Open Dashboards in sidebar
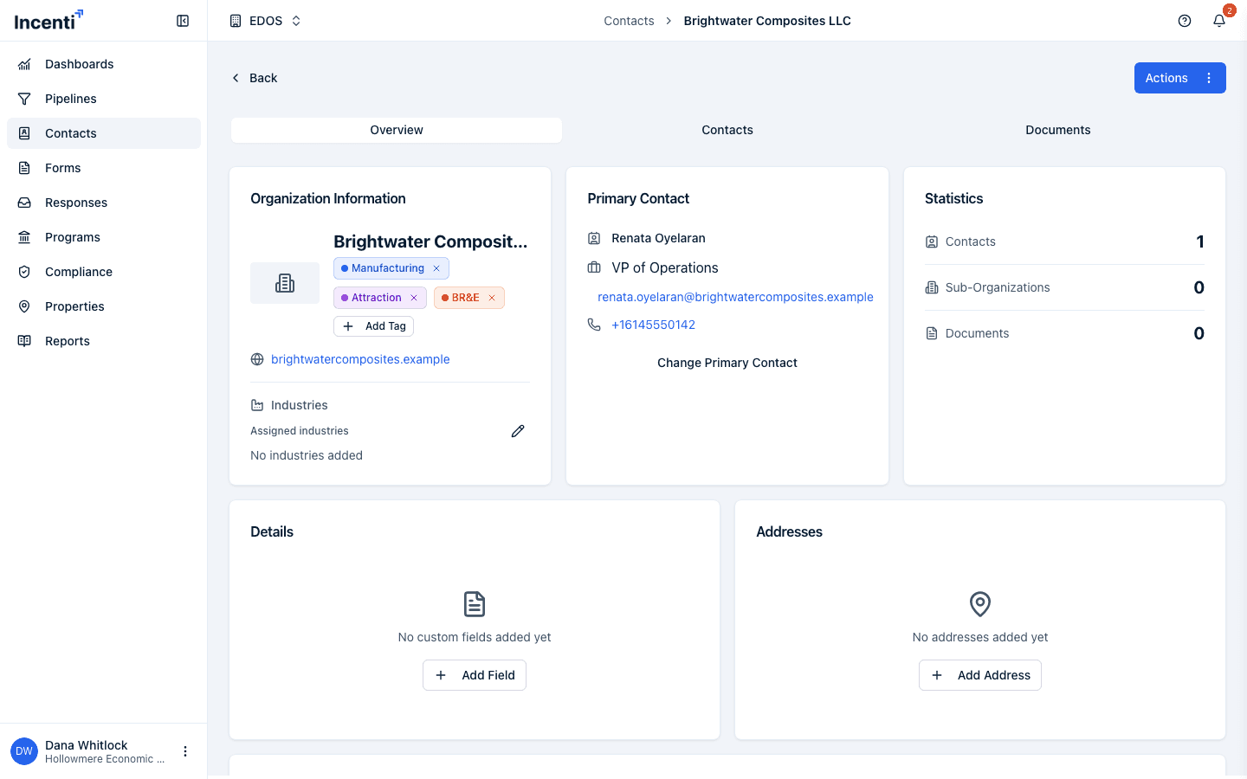Screen dimensions: 1247x779 tap(104, 64)
